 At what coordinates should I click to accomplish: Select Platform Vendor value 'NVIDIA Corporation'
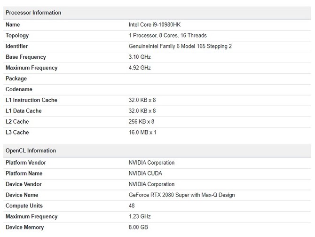(151, 163)
